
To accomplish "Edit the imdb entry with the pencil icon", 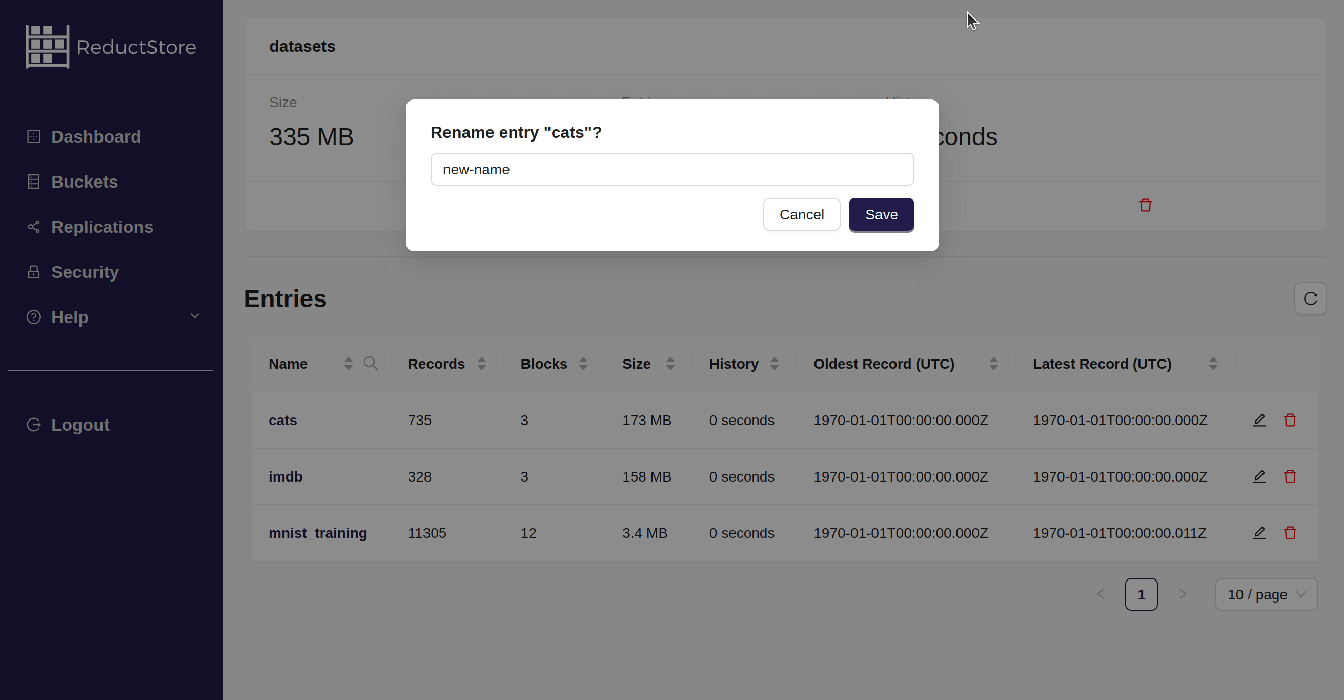I will [1259, 476].
